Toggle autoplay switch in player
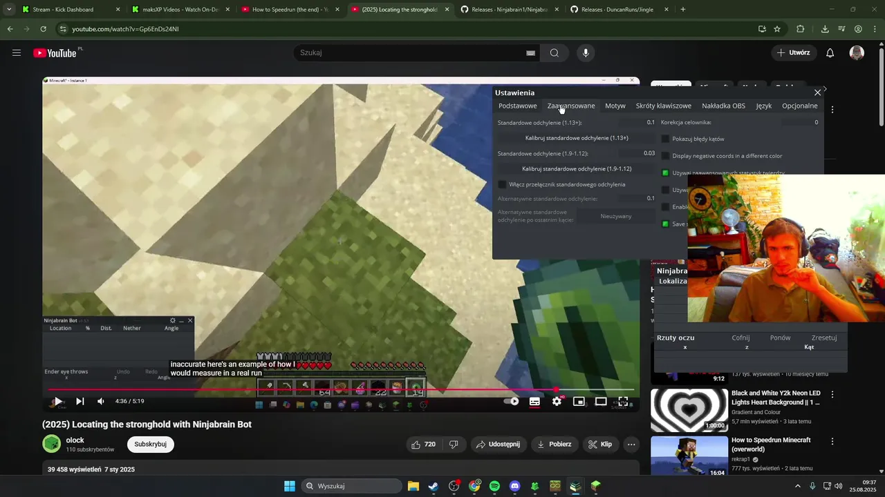The image size is (885, 497). [x=511, y=401]
